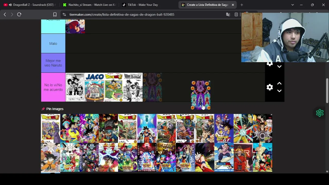Screen dimensions: 329x185
Task: Move 'No lo vi' row up
Action: (x=279, y=84)
